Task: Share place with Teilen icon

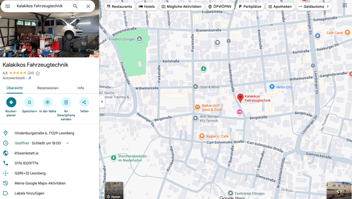Action: point(84,102)
